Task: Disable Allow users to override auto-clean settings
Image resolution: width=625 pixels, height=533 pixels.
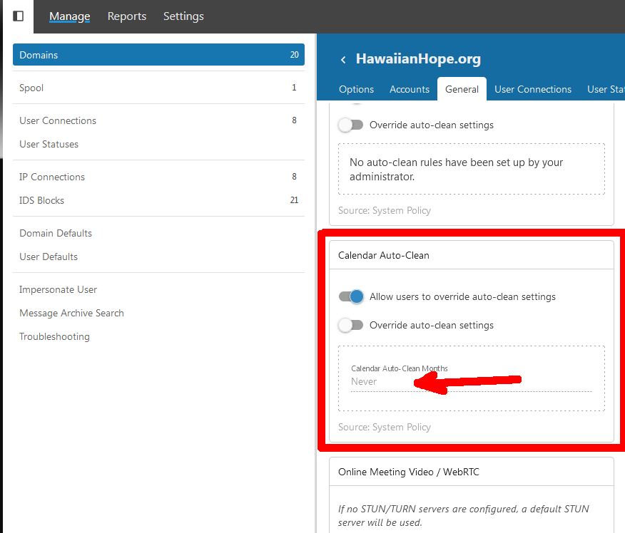Action: click(x=351, y=296)
